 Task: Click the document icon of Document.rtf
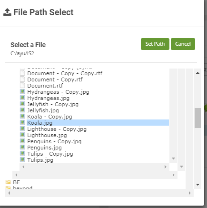pos(22,86)
